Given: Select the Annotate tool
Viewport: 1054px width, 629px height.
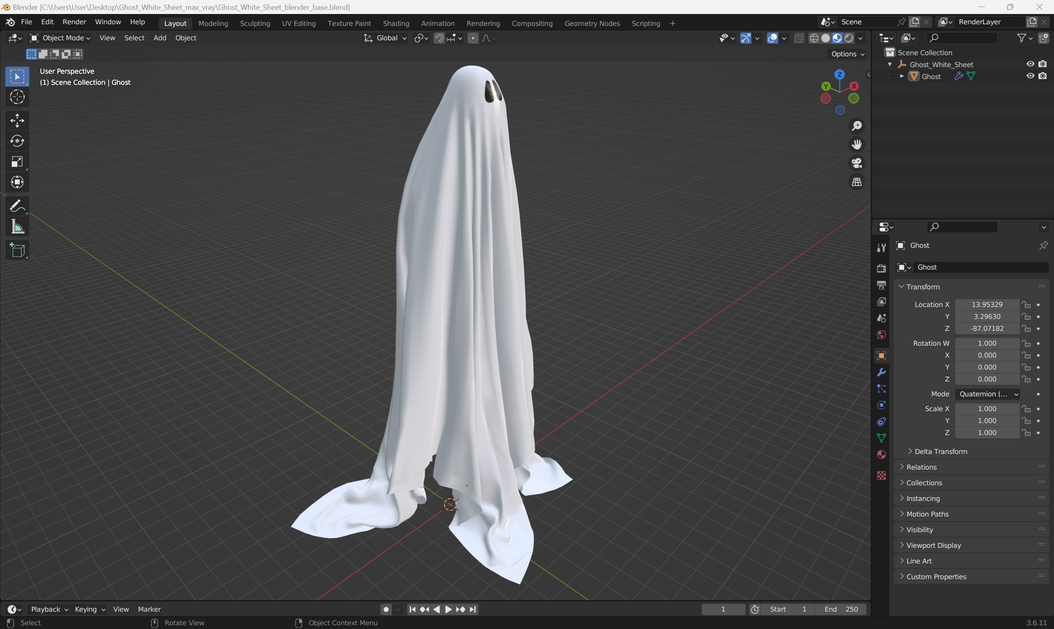Looking at the screenshot, I should [x=17, y=206].
